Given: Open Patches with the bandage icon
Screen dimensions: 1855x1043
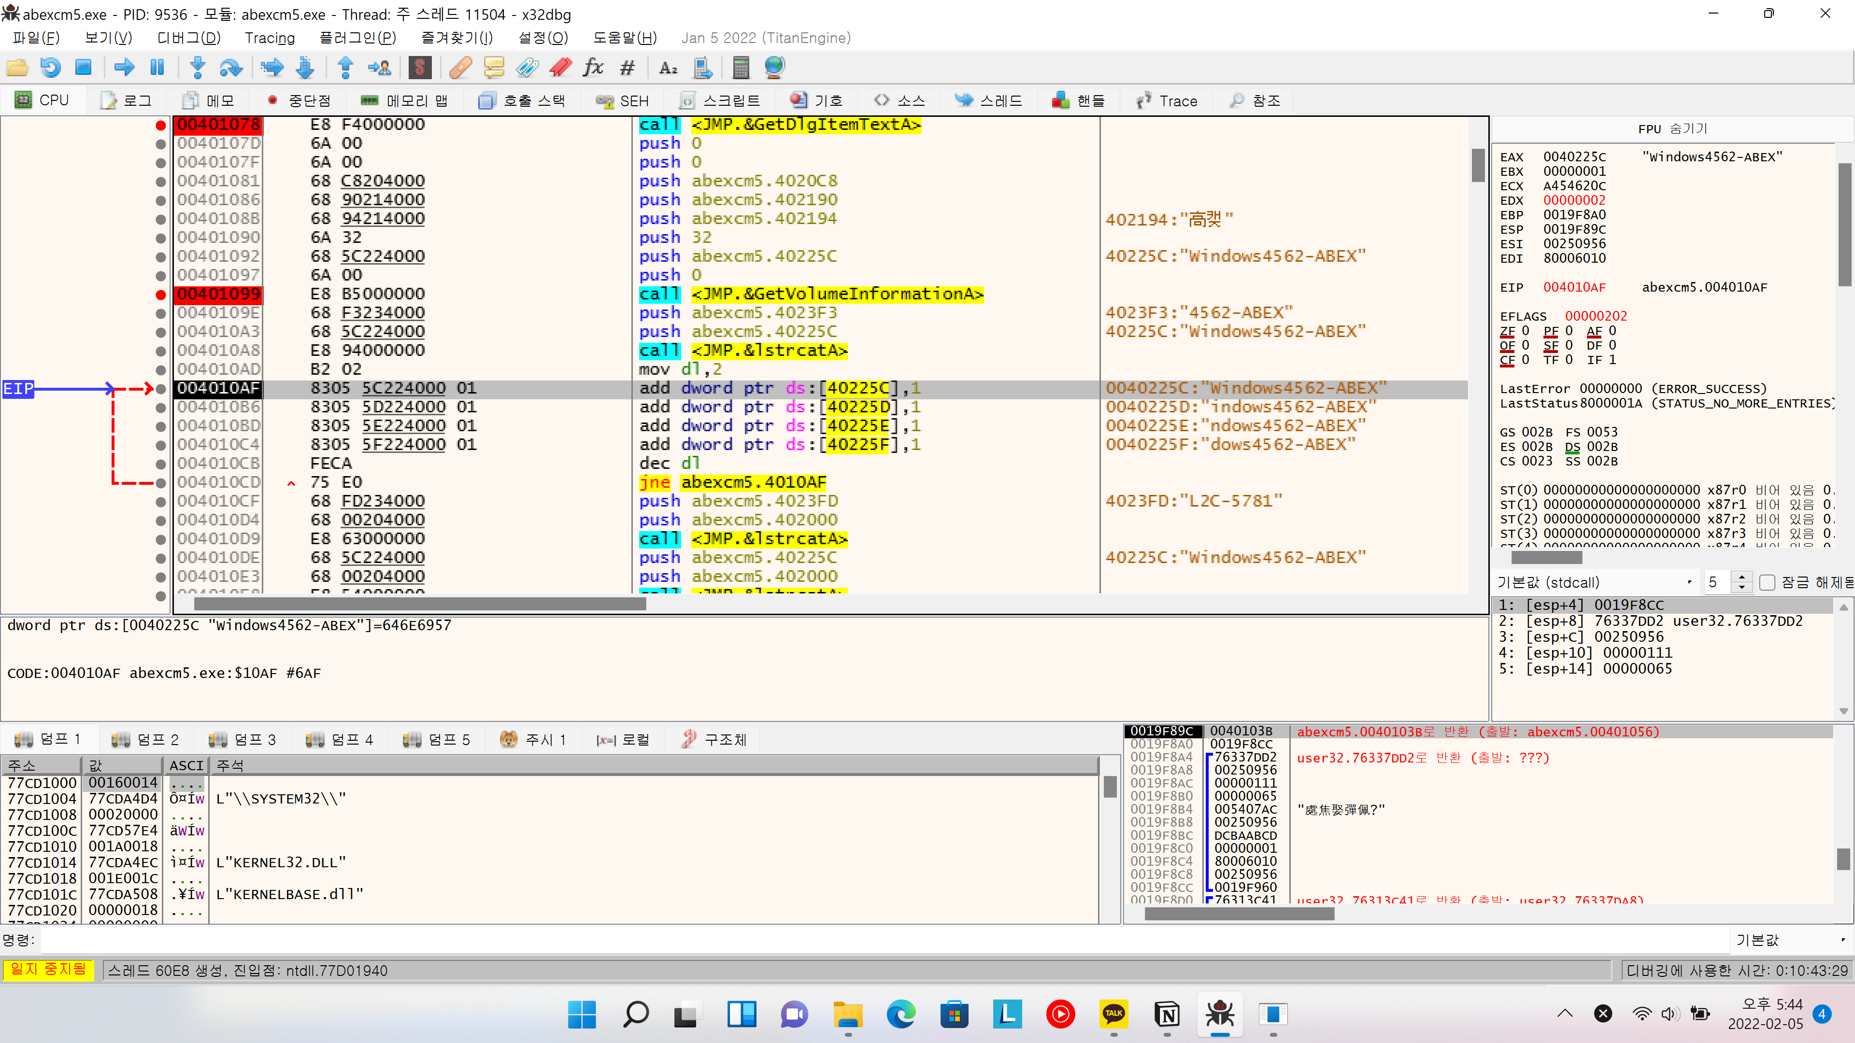Looking at the screenshot, I should pos(460,68).
